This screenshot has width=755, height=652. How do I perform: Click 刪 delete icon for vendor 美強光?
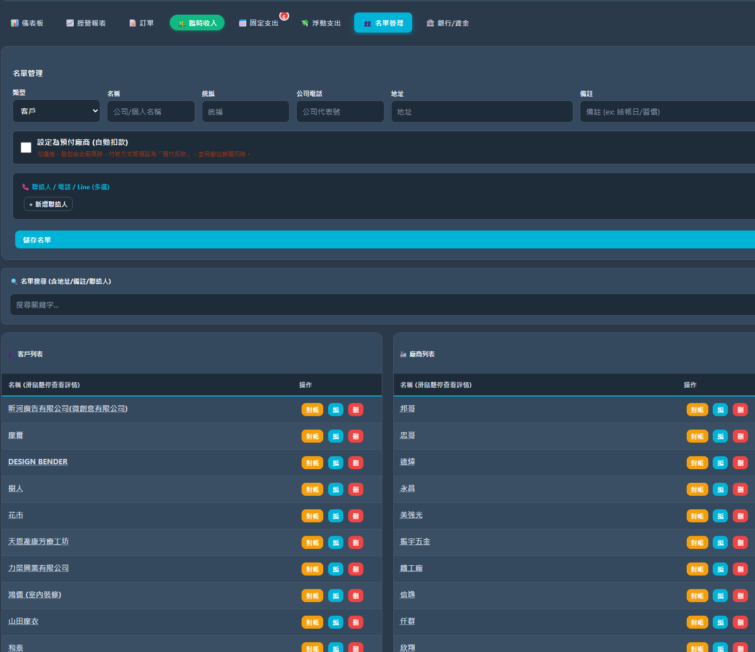740,516
